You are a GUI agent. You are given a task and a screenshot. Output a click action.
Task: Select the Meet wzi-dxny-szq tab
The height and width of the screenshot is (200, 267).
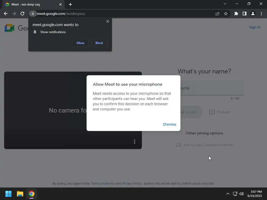coord(33,4)
